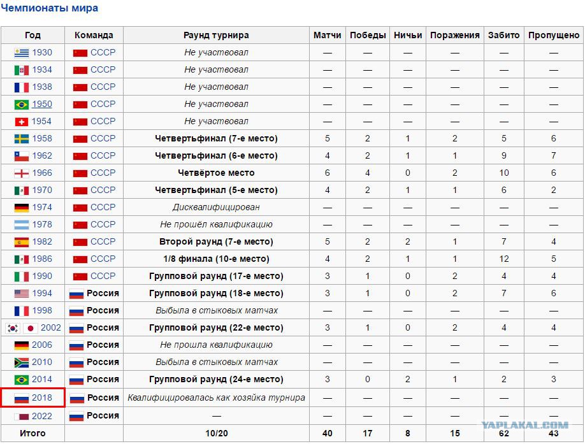585x444 pixels.
Task: Open the underlined 1950 year link
Action: (42, 104)
